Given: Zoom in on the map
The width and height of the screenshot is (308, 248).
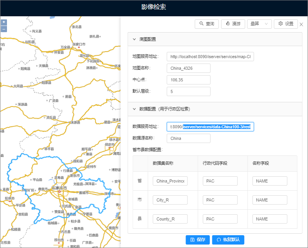Looking at the screenshot, I should click(4, 22).
